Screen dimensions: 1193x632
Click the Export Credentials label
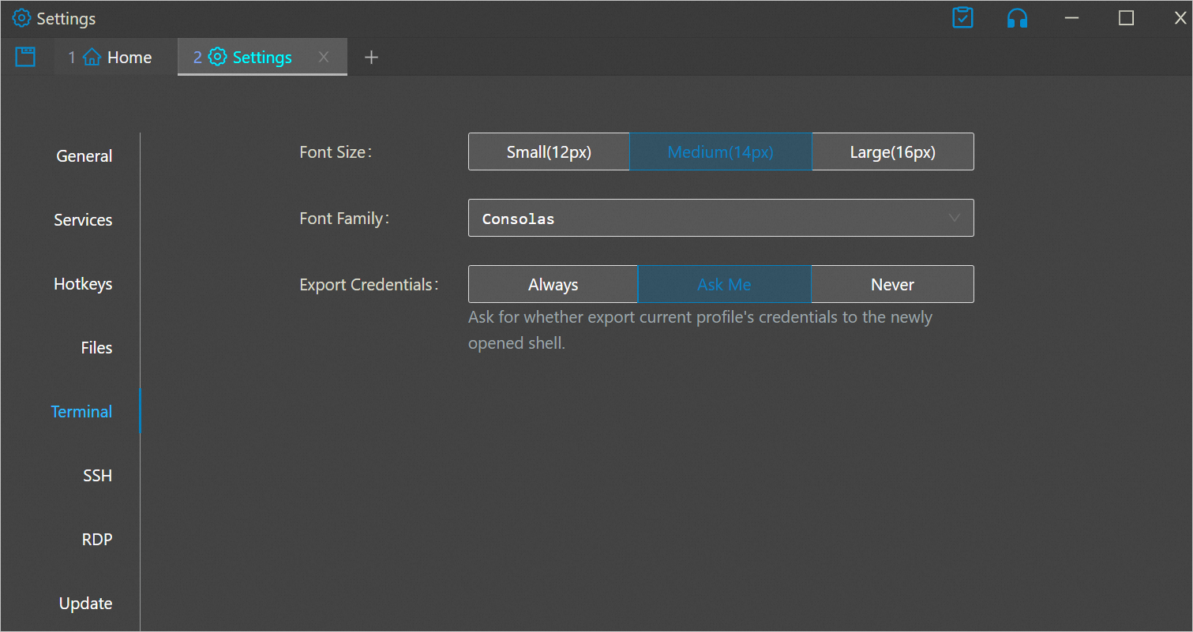[369, 285]
